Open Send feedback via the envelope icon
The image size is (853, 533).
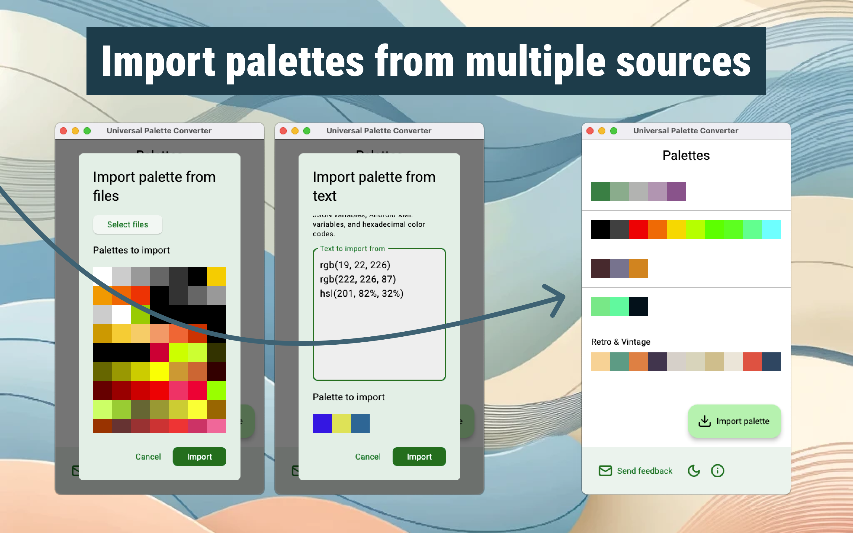click(605, 471)
